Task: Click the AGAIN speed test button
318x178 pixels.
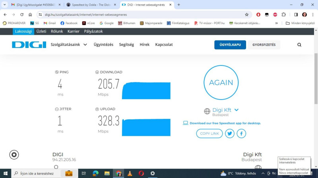Action: (221, 82)
